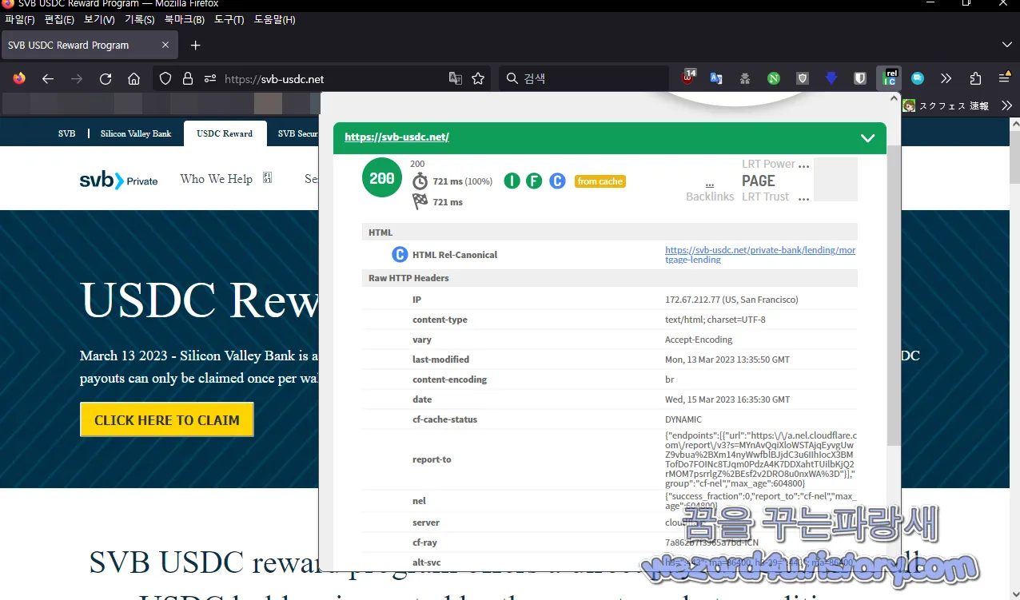The width and height of the screenshot is (1020, 600).
Task: Reload the current page
Action: pos(106,78)
